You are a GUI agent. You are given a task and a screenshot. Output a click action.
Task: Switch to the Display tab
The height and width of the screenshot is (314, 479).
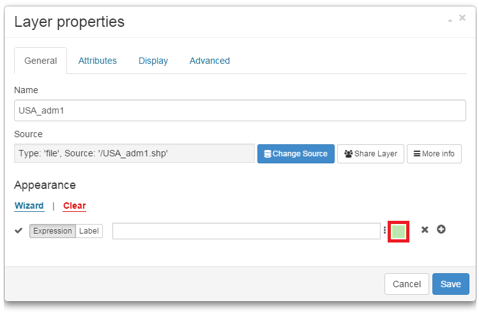pyautogui.click(x=153, y=61)
